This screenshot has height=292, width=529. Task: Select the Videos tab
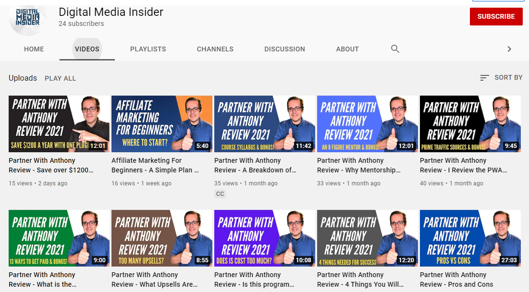click(x=87, y=49)
